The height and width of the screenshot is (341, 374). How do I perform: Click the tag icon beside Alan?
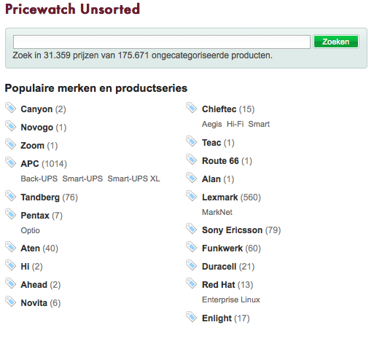(x=192, y=178)
